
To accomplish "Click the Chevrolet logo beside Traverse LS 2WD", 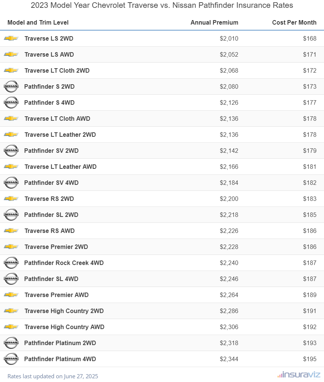I will coord(11,38).
